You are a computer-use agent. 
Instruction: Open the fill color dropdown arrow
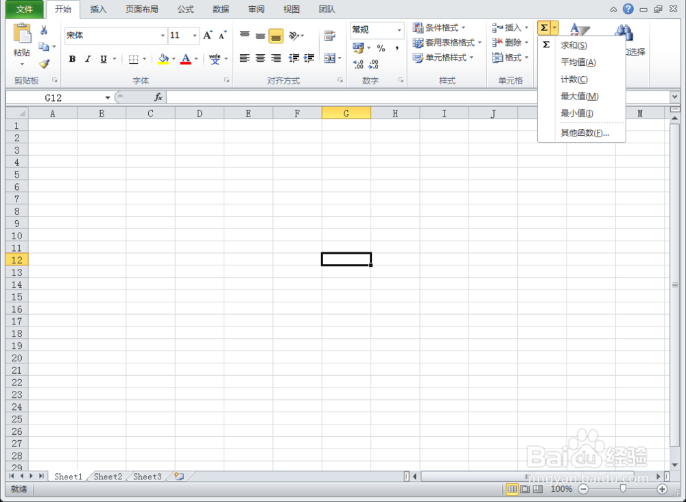pyautogui.click(x=174, y=58)
